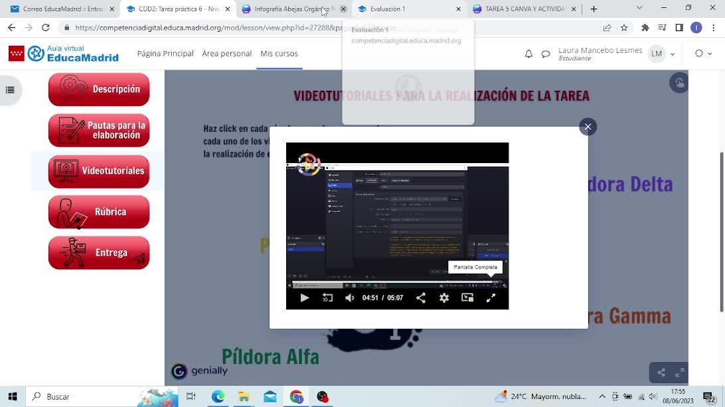
Task: Mute the video player volume
Action: [x=349, y=298]
